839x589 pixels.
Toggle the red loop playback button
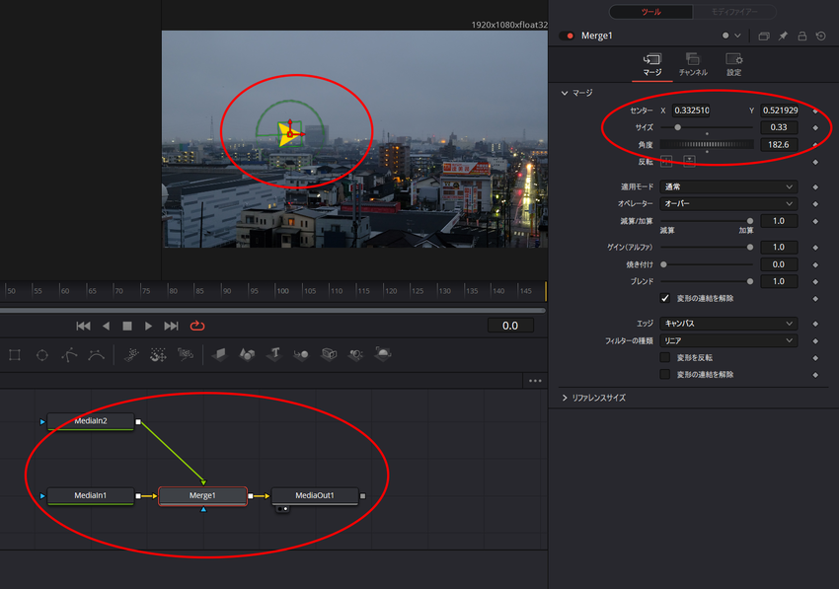click(197, 326)
